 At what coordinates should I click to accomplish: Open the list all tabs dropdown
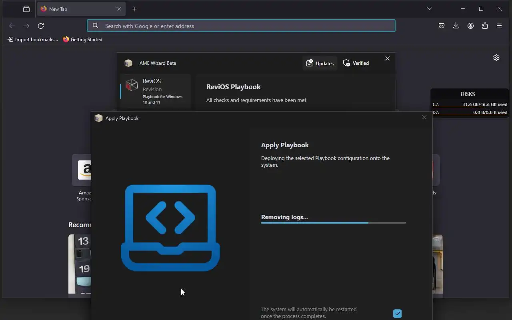[x=430, y=9]
